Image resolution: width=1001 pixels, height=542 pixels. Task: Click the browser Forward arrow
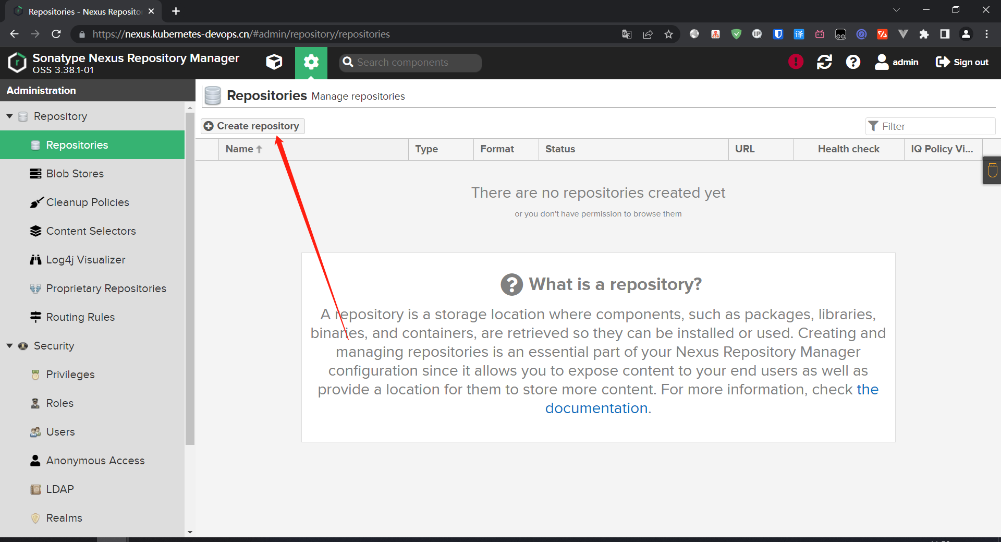click(35, 34)
